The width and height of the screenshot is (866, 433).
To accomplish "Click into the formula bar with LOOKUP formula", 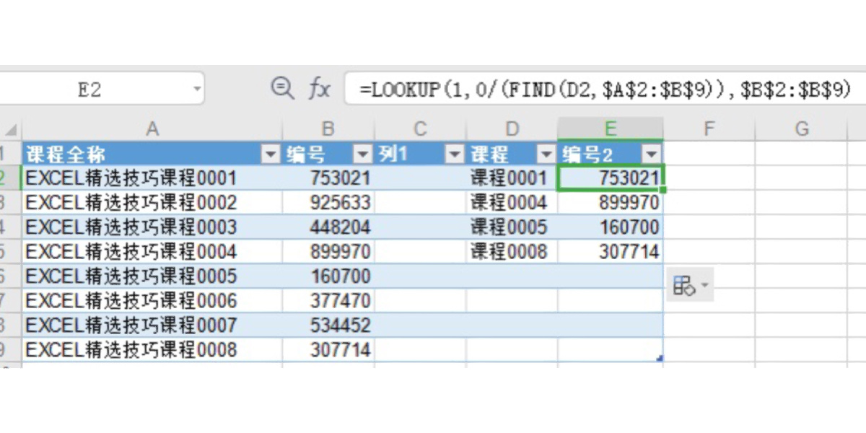I will (605, 89).
